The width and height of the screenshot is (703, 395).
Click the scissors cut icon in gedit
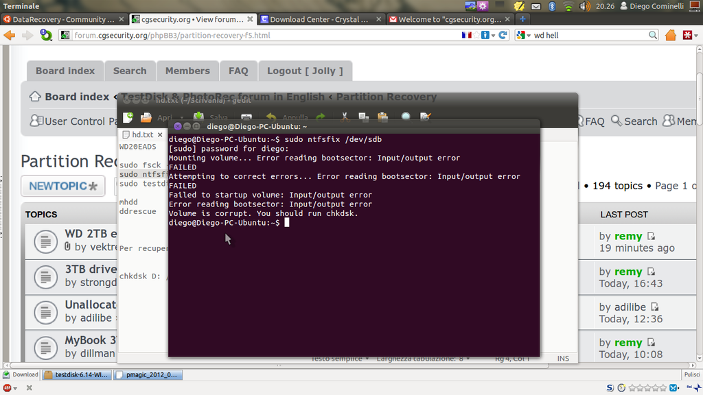pos(345,118)
